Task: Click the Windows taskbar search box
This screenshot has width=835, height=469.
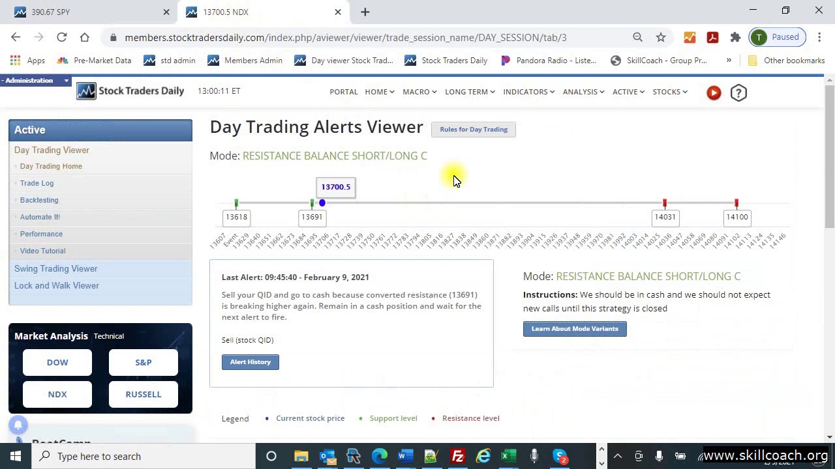Action: 144,456
